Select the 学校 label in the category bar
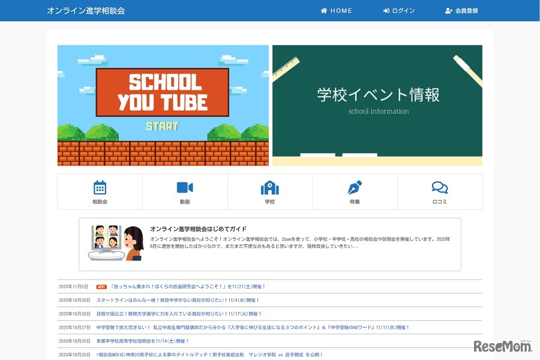The image size is (540, 360). [270, 202]
